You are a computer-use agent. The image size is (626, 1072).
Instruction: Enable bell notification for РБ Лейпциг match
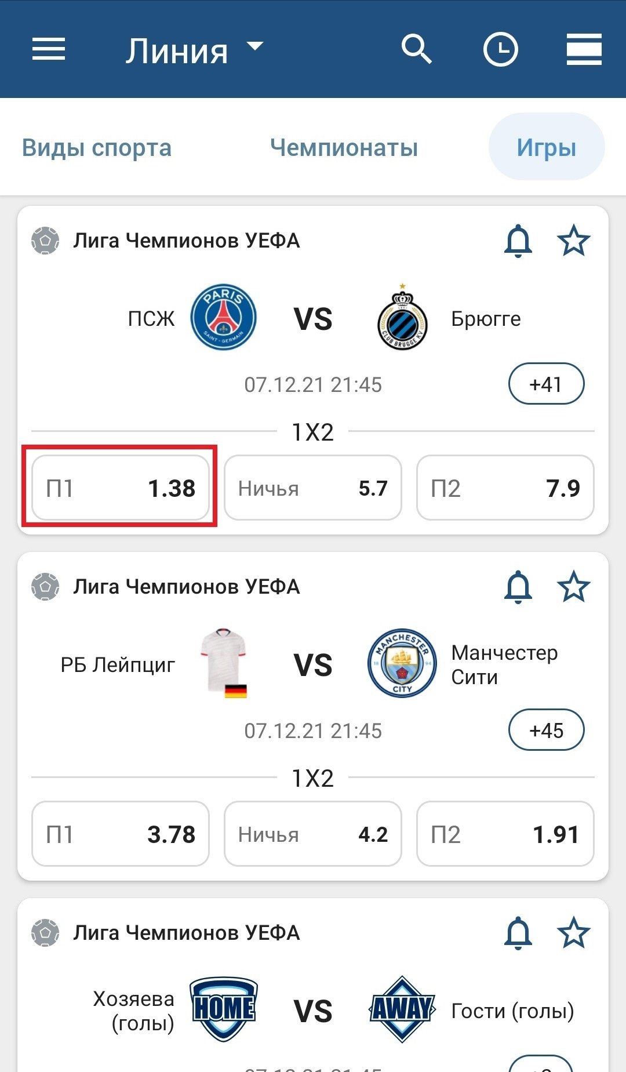click(x=518, y=587)
